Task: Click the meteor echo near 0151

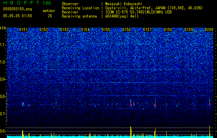Action: (x=23, y=104)
